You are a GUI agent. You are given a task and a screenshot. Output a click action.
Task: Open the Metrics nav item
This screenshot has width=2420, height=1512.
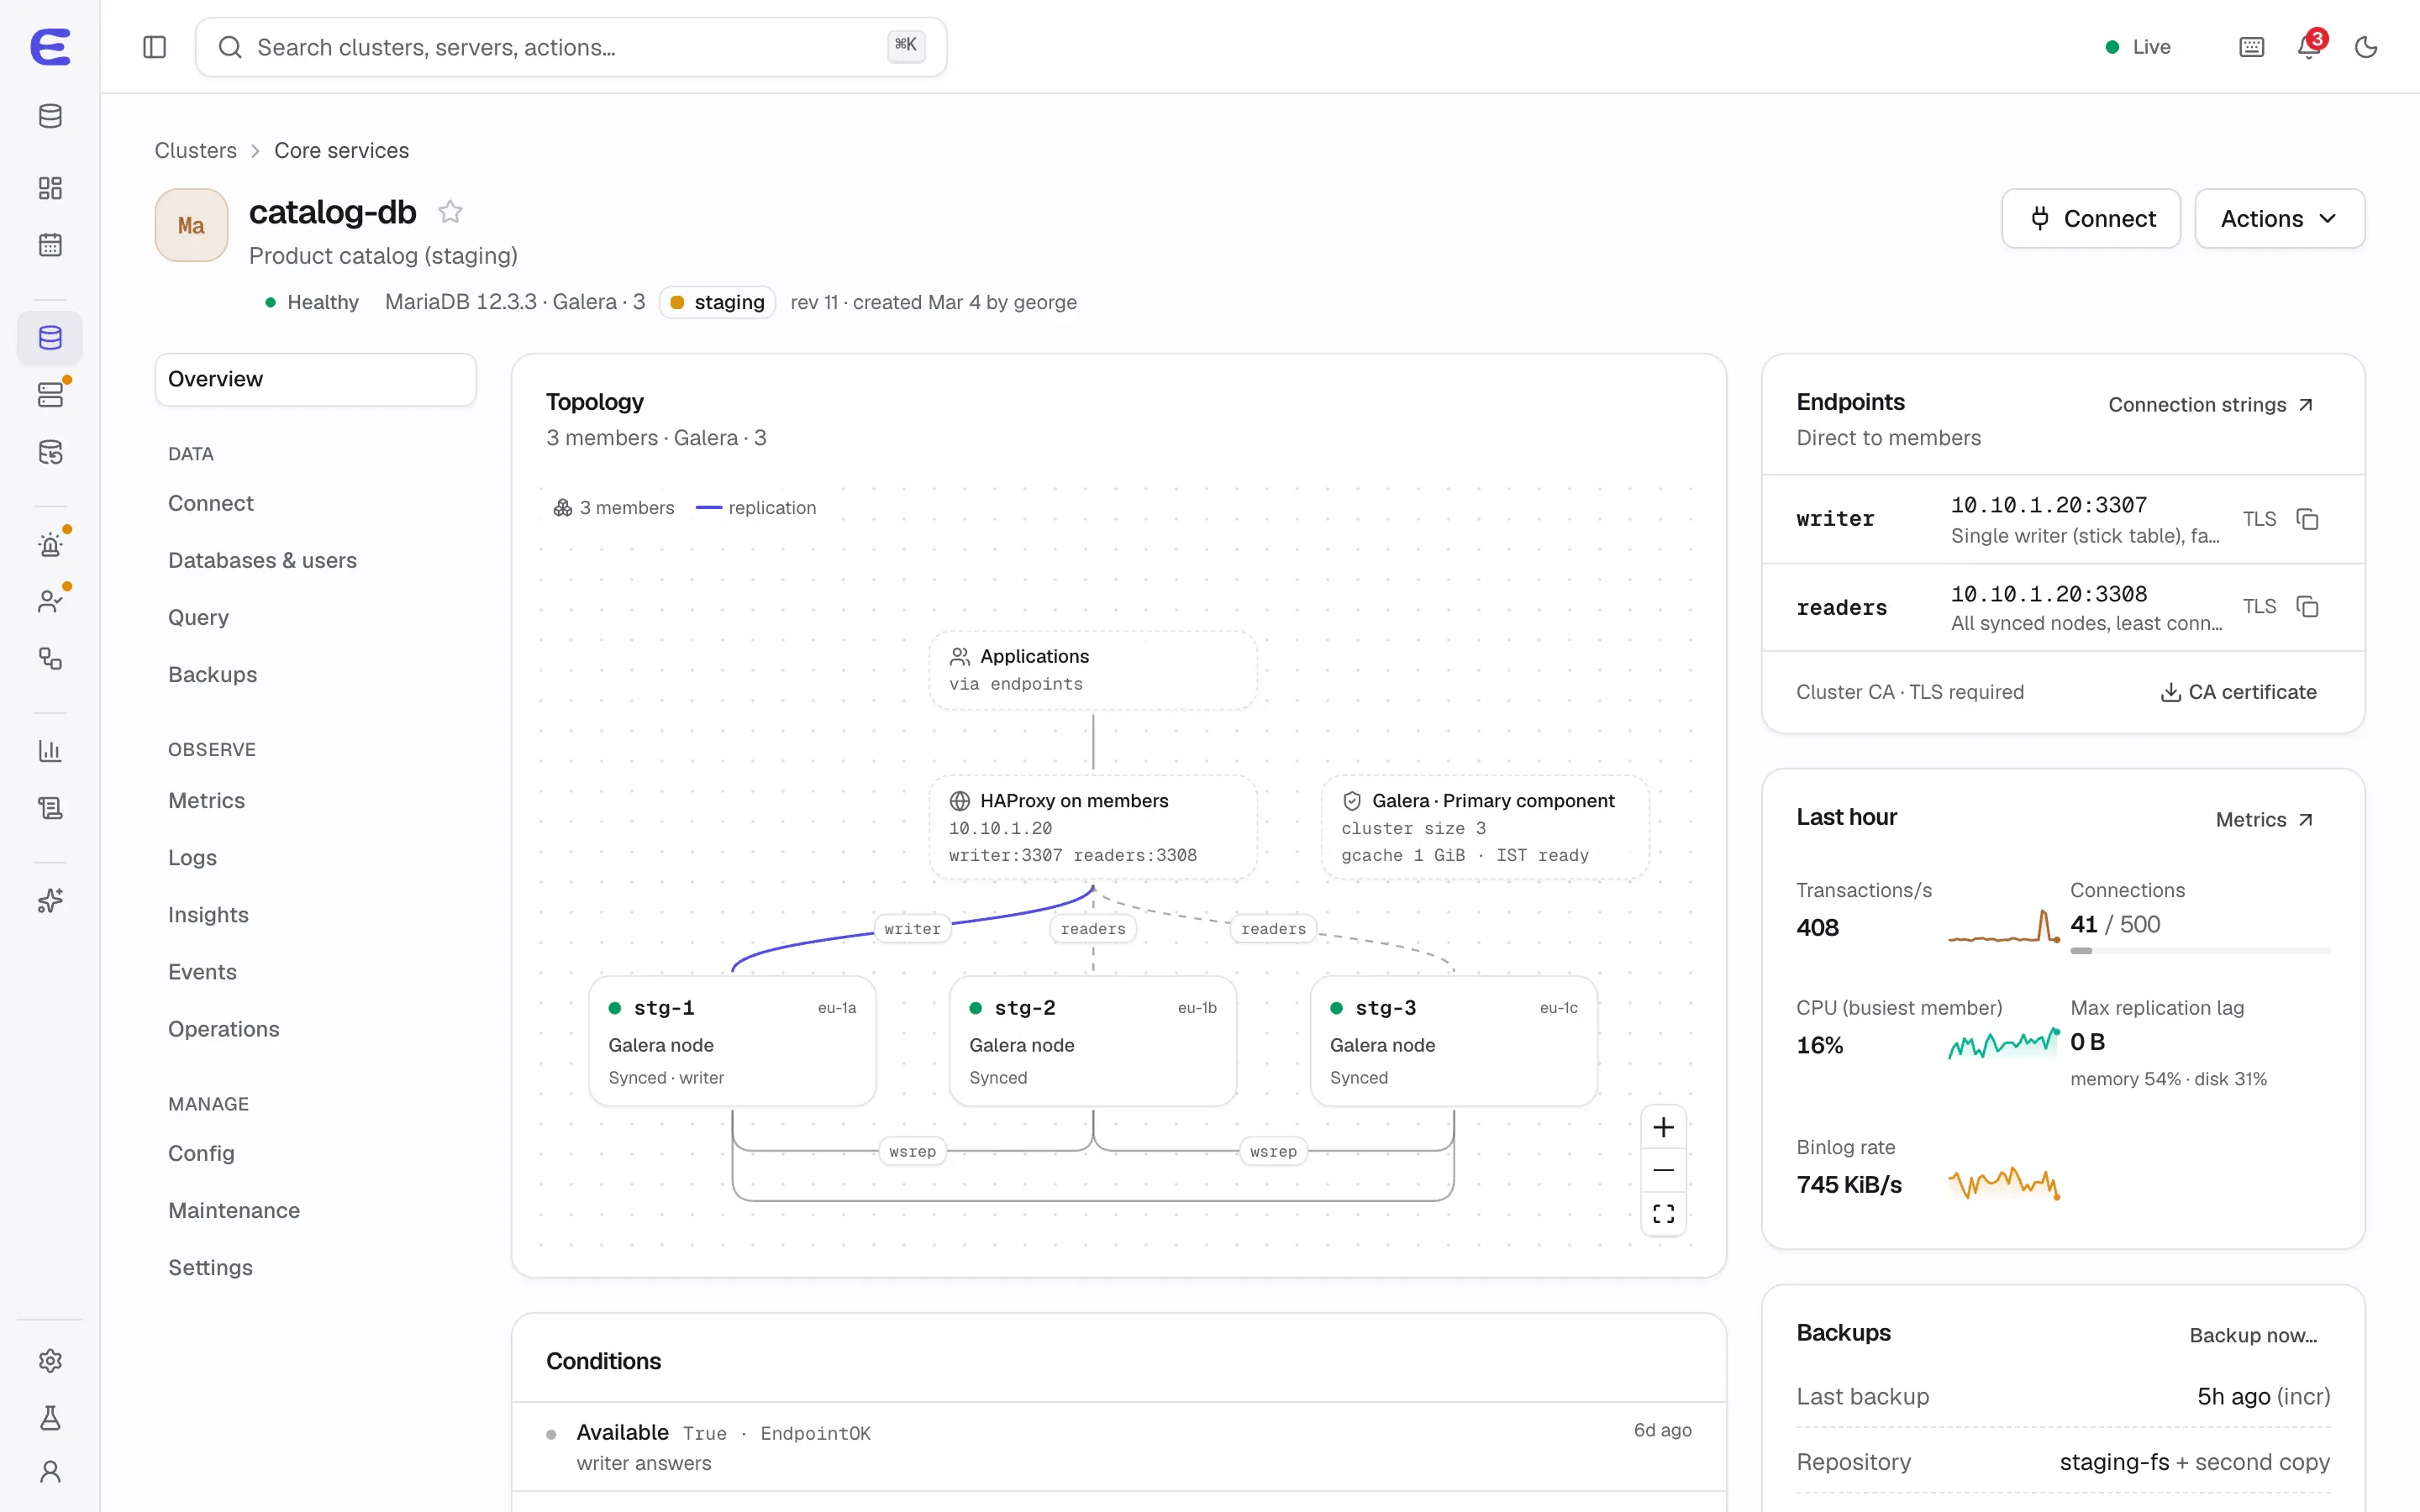(x=206, y=800)
